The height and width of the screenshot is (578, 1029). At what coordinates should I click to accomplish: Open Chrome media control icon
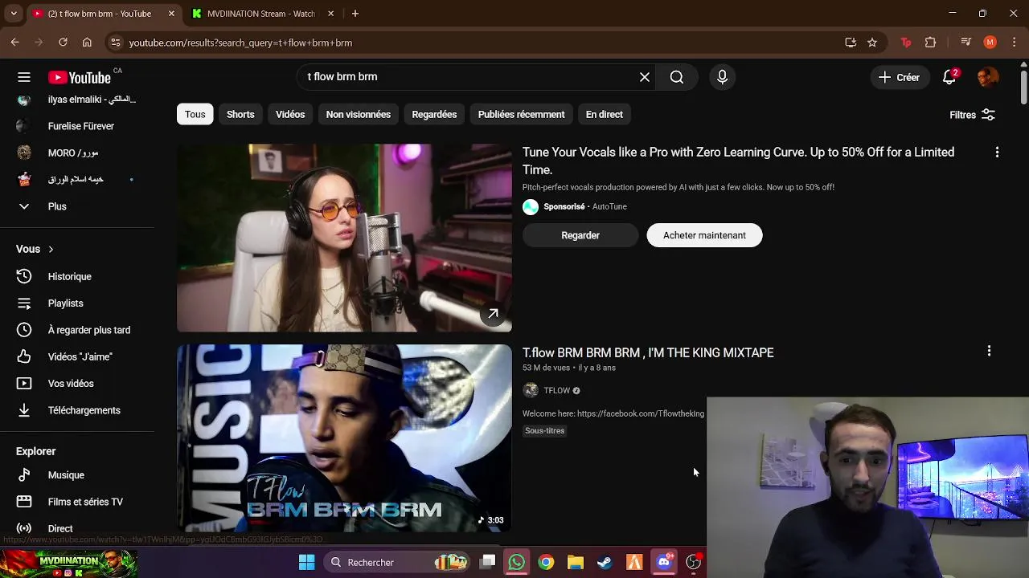966,43
